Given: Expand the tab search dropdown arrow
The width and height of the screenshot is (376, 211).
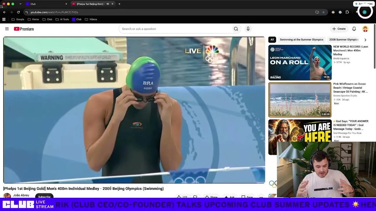Looking at the screenshot, I should click(20, 4).
